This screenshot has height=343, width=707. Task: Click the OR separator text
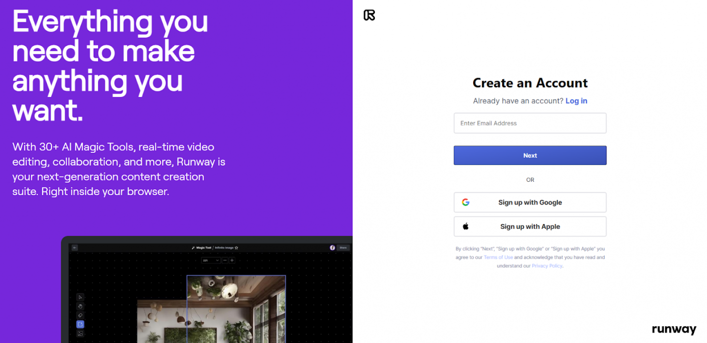point(530,180)
